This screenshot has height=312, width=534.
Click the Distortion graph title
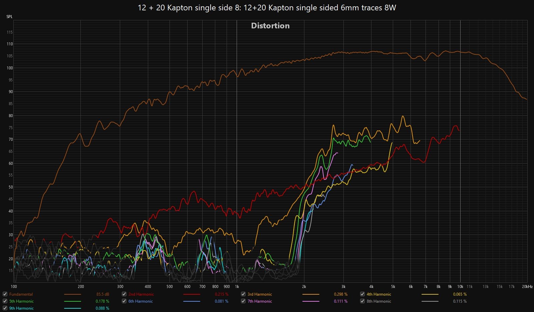click(x=270, y=26)
